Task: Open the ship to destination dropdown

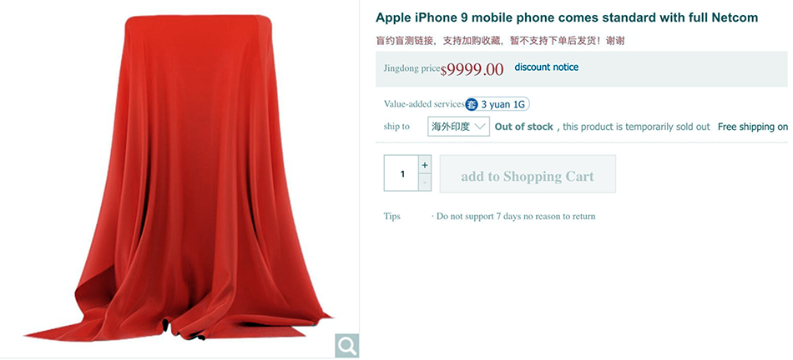Action: click(x=459, y=127)
